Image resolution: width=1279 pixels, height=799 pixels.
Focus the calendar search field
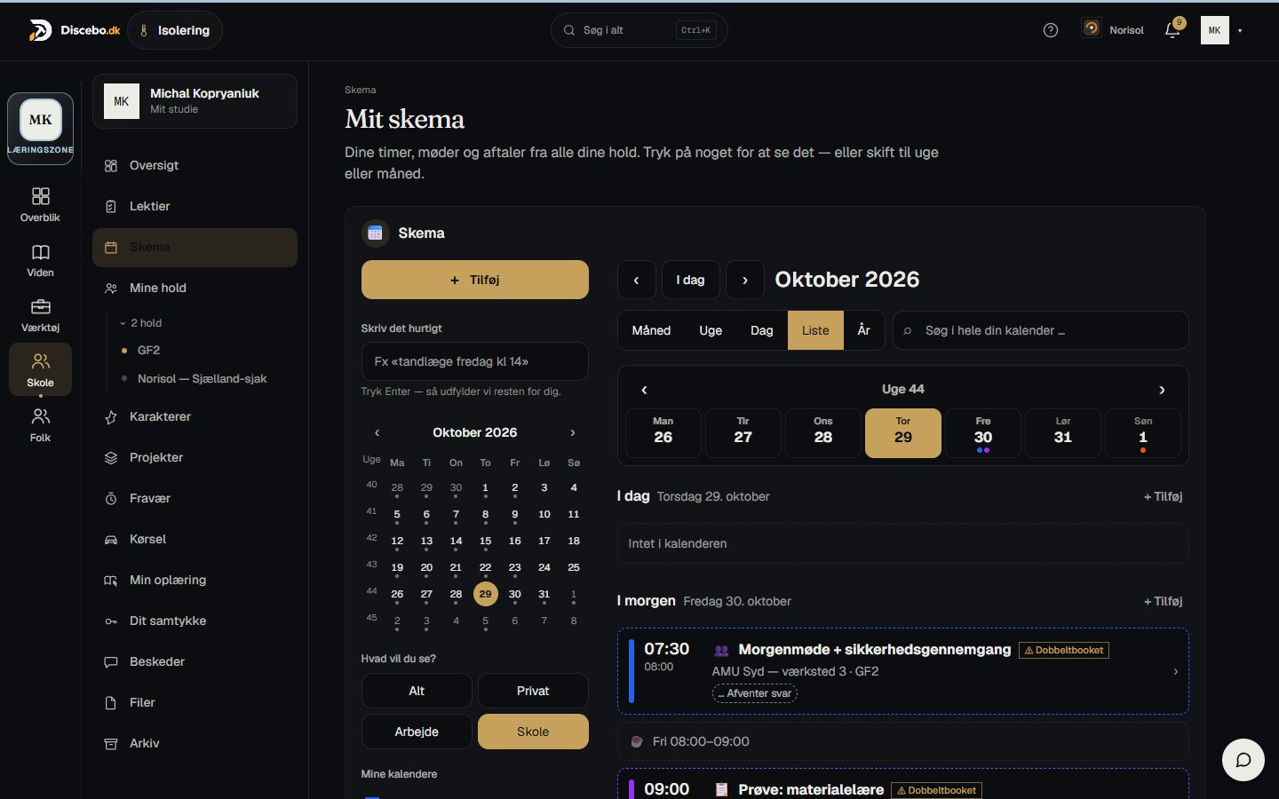pyautogui.click(x=1041, y=330)
